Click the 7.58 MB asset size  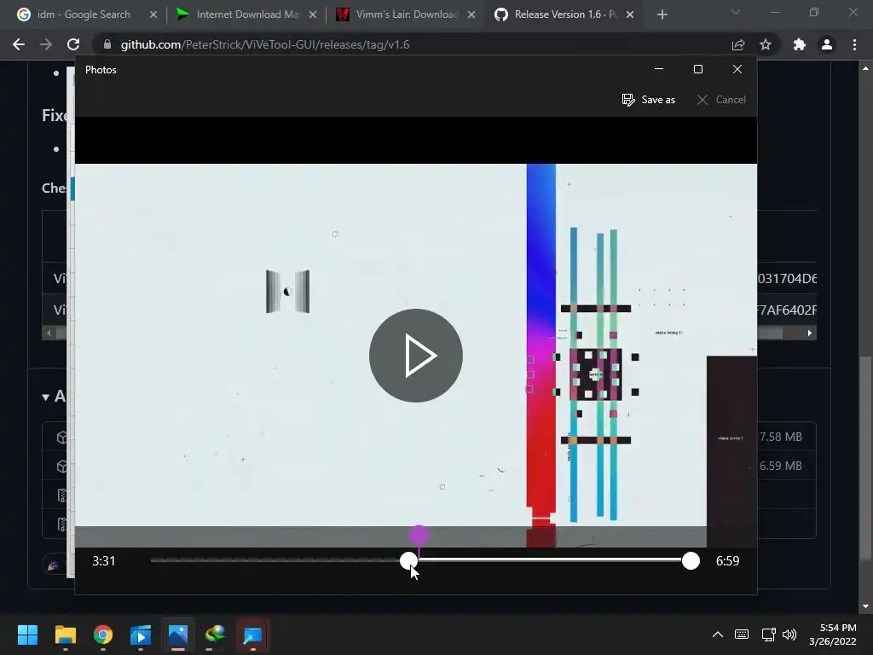tap(781, 437)
